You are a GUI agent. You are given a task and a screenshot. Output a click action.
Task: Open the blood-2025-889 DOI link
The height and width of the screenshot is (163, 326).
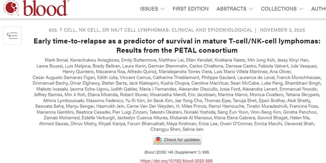coord(176,161)
